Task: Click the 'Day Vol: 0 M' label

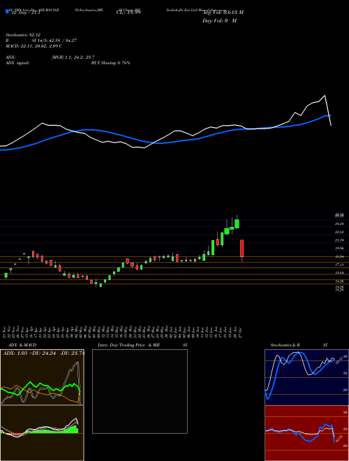Action: point(219,21)
